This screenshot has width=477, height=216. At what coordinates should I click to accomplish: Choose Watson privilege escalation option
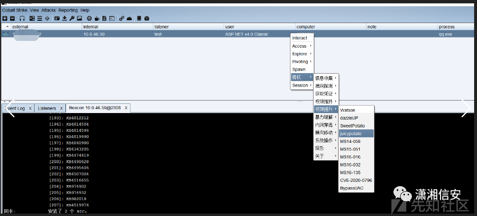point(356,110)
